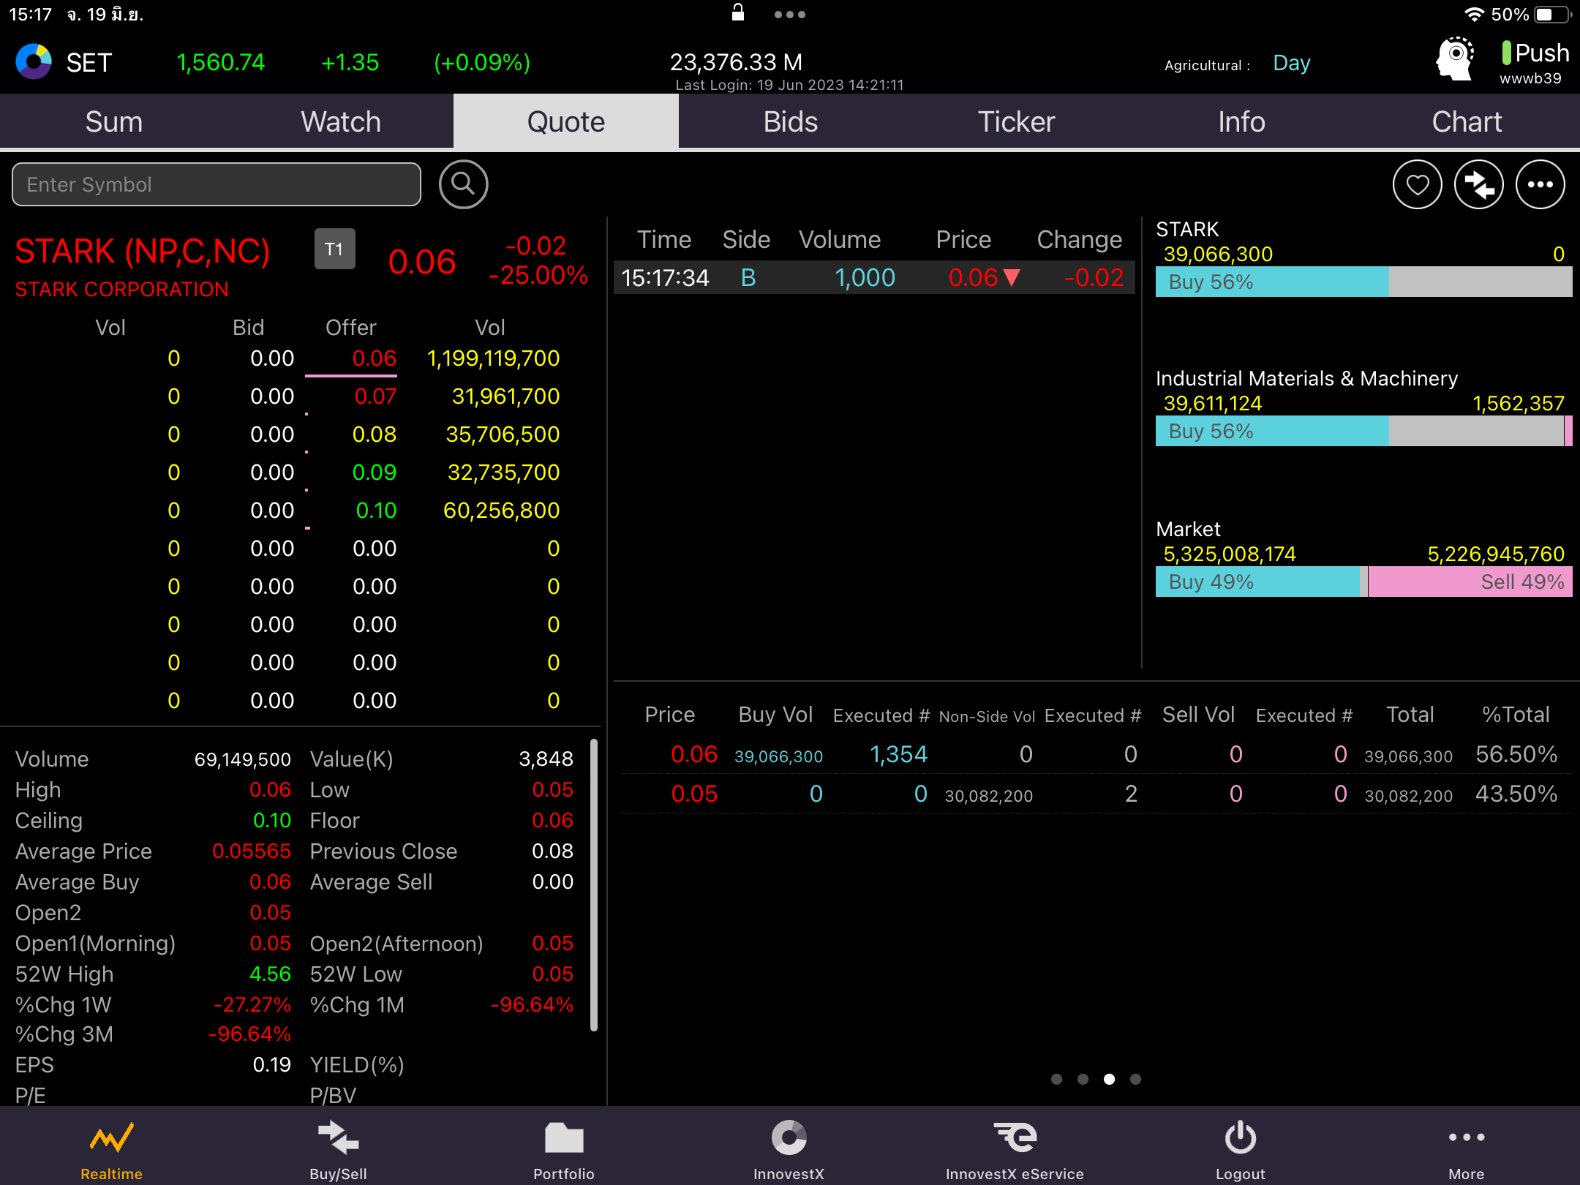Select offer price 0.07

point(375,396)
